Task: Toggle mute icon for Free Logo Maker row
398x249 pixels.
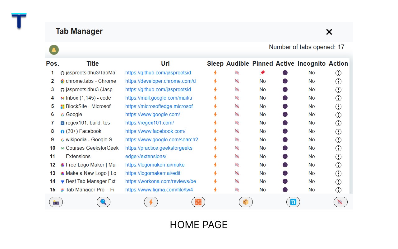Action: [237, 165]
